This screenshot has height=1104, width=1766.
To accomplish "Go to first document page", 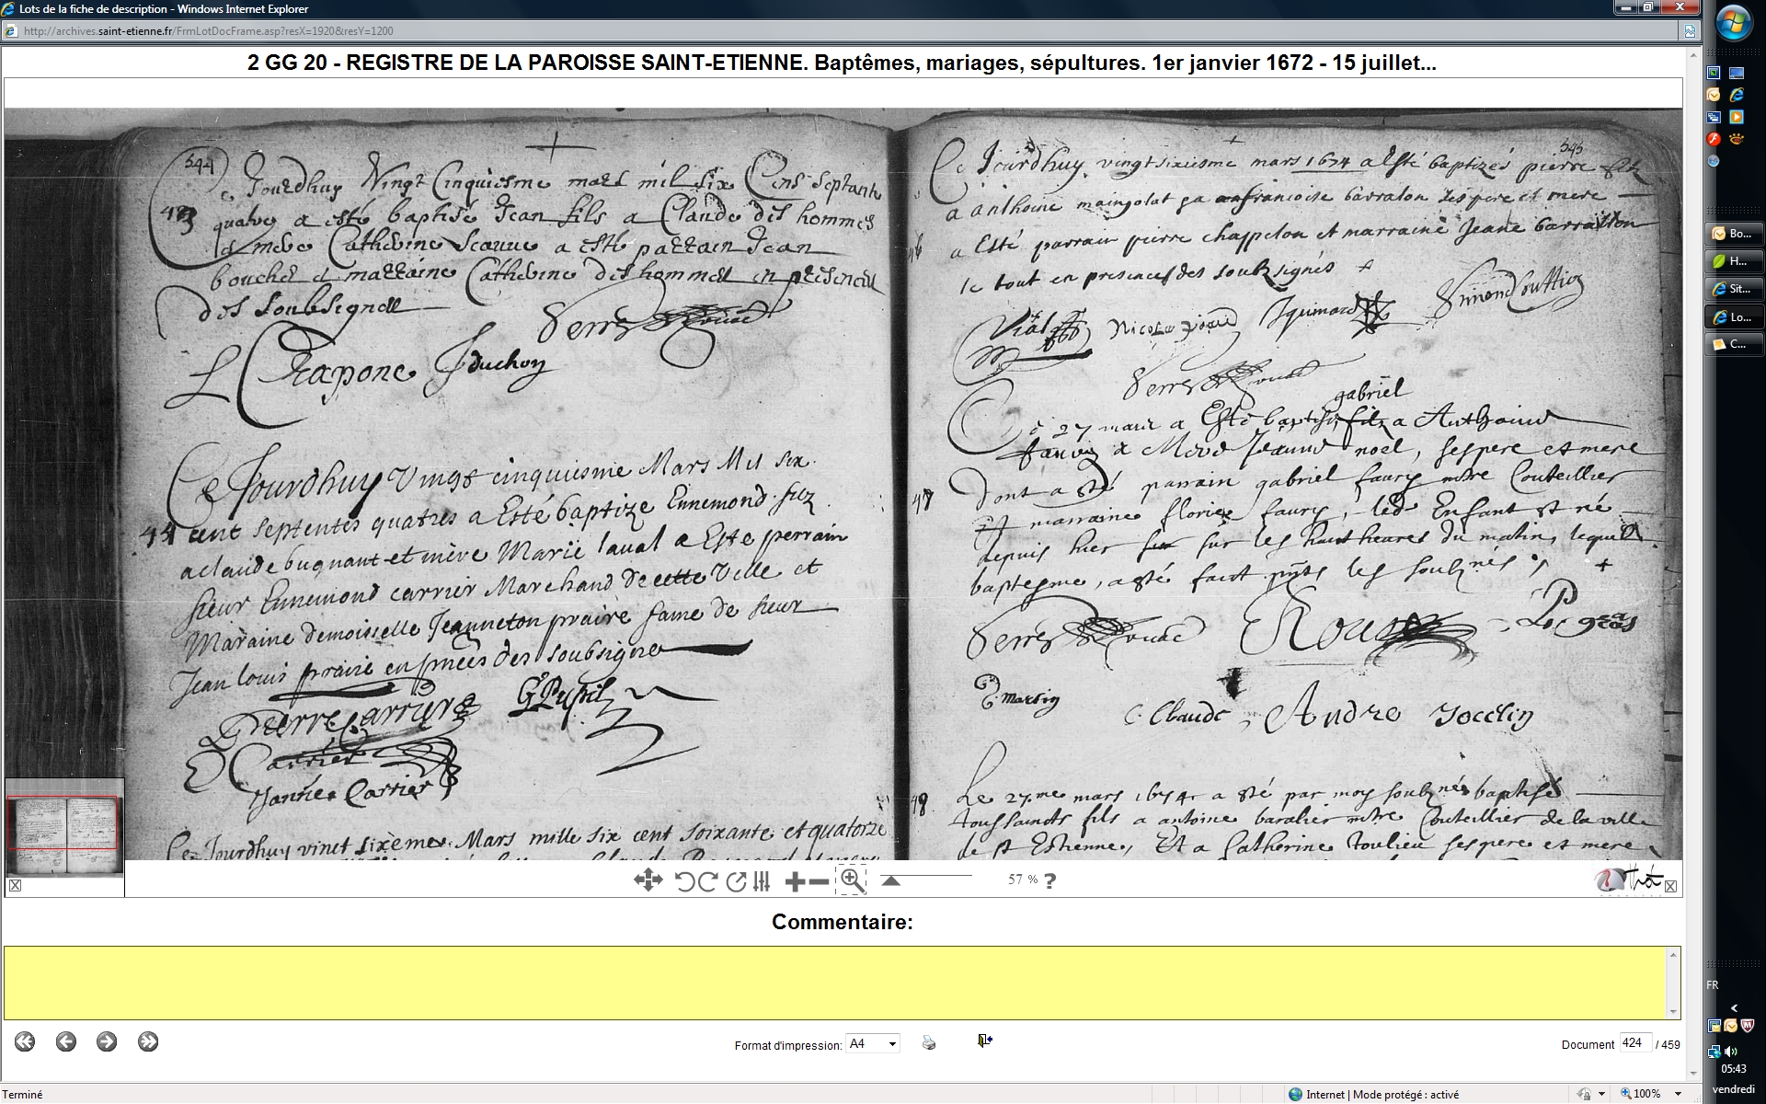I will [25, 1041].
